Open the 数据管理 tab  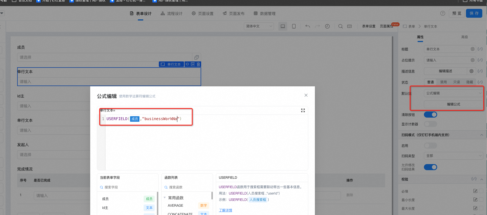(x=265, y=13)
